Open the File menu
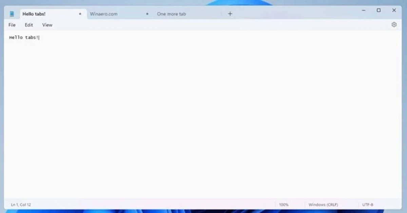Viewport: 407px width, 213px height. (12, 25)
